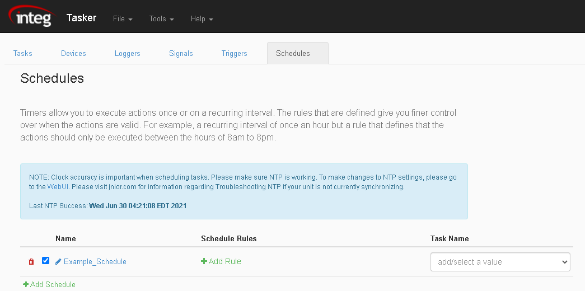Open the Loggers tab
Viewport: 585px width, 291px height.
coord(128,53)
